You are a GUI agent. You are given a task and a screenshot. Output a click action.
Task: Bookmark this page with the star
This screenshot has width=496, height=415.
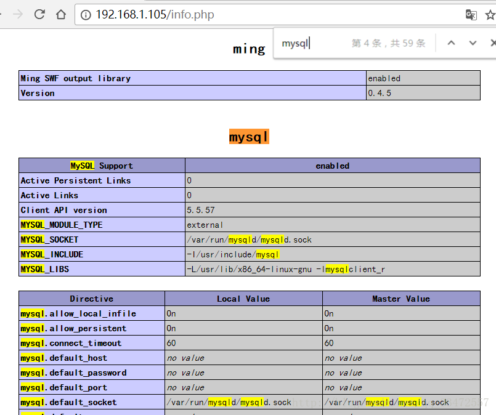point(490,15)
